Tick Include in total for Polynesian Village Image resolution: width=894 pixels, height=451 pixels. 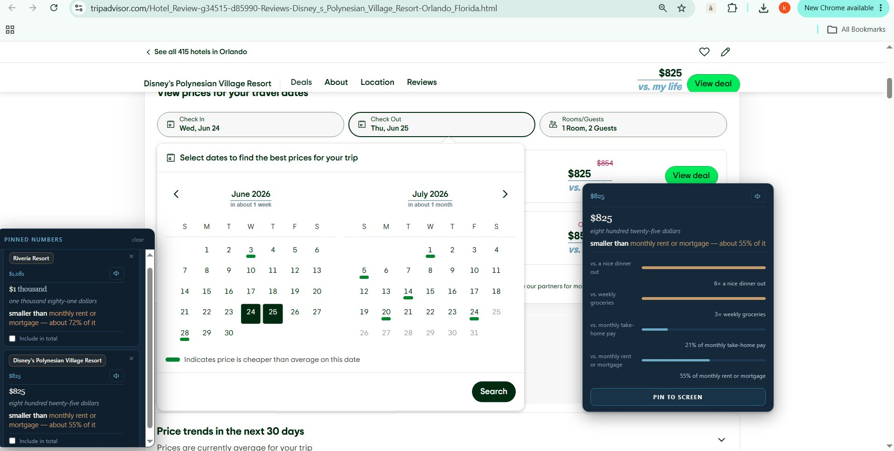pyautogui.click(x=13, y=441)
